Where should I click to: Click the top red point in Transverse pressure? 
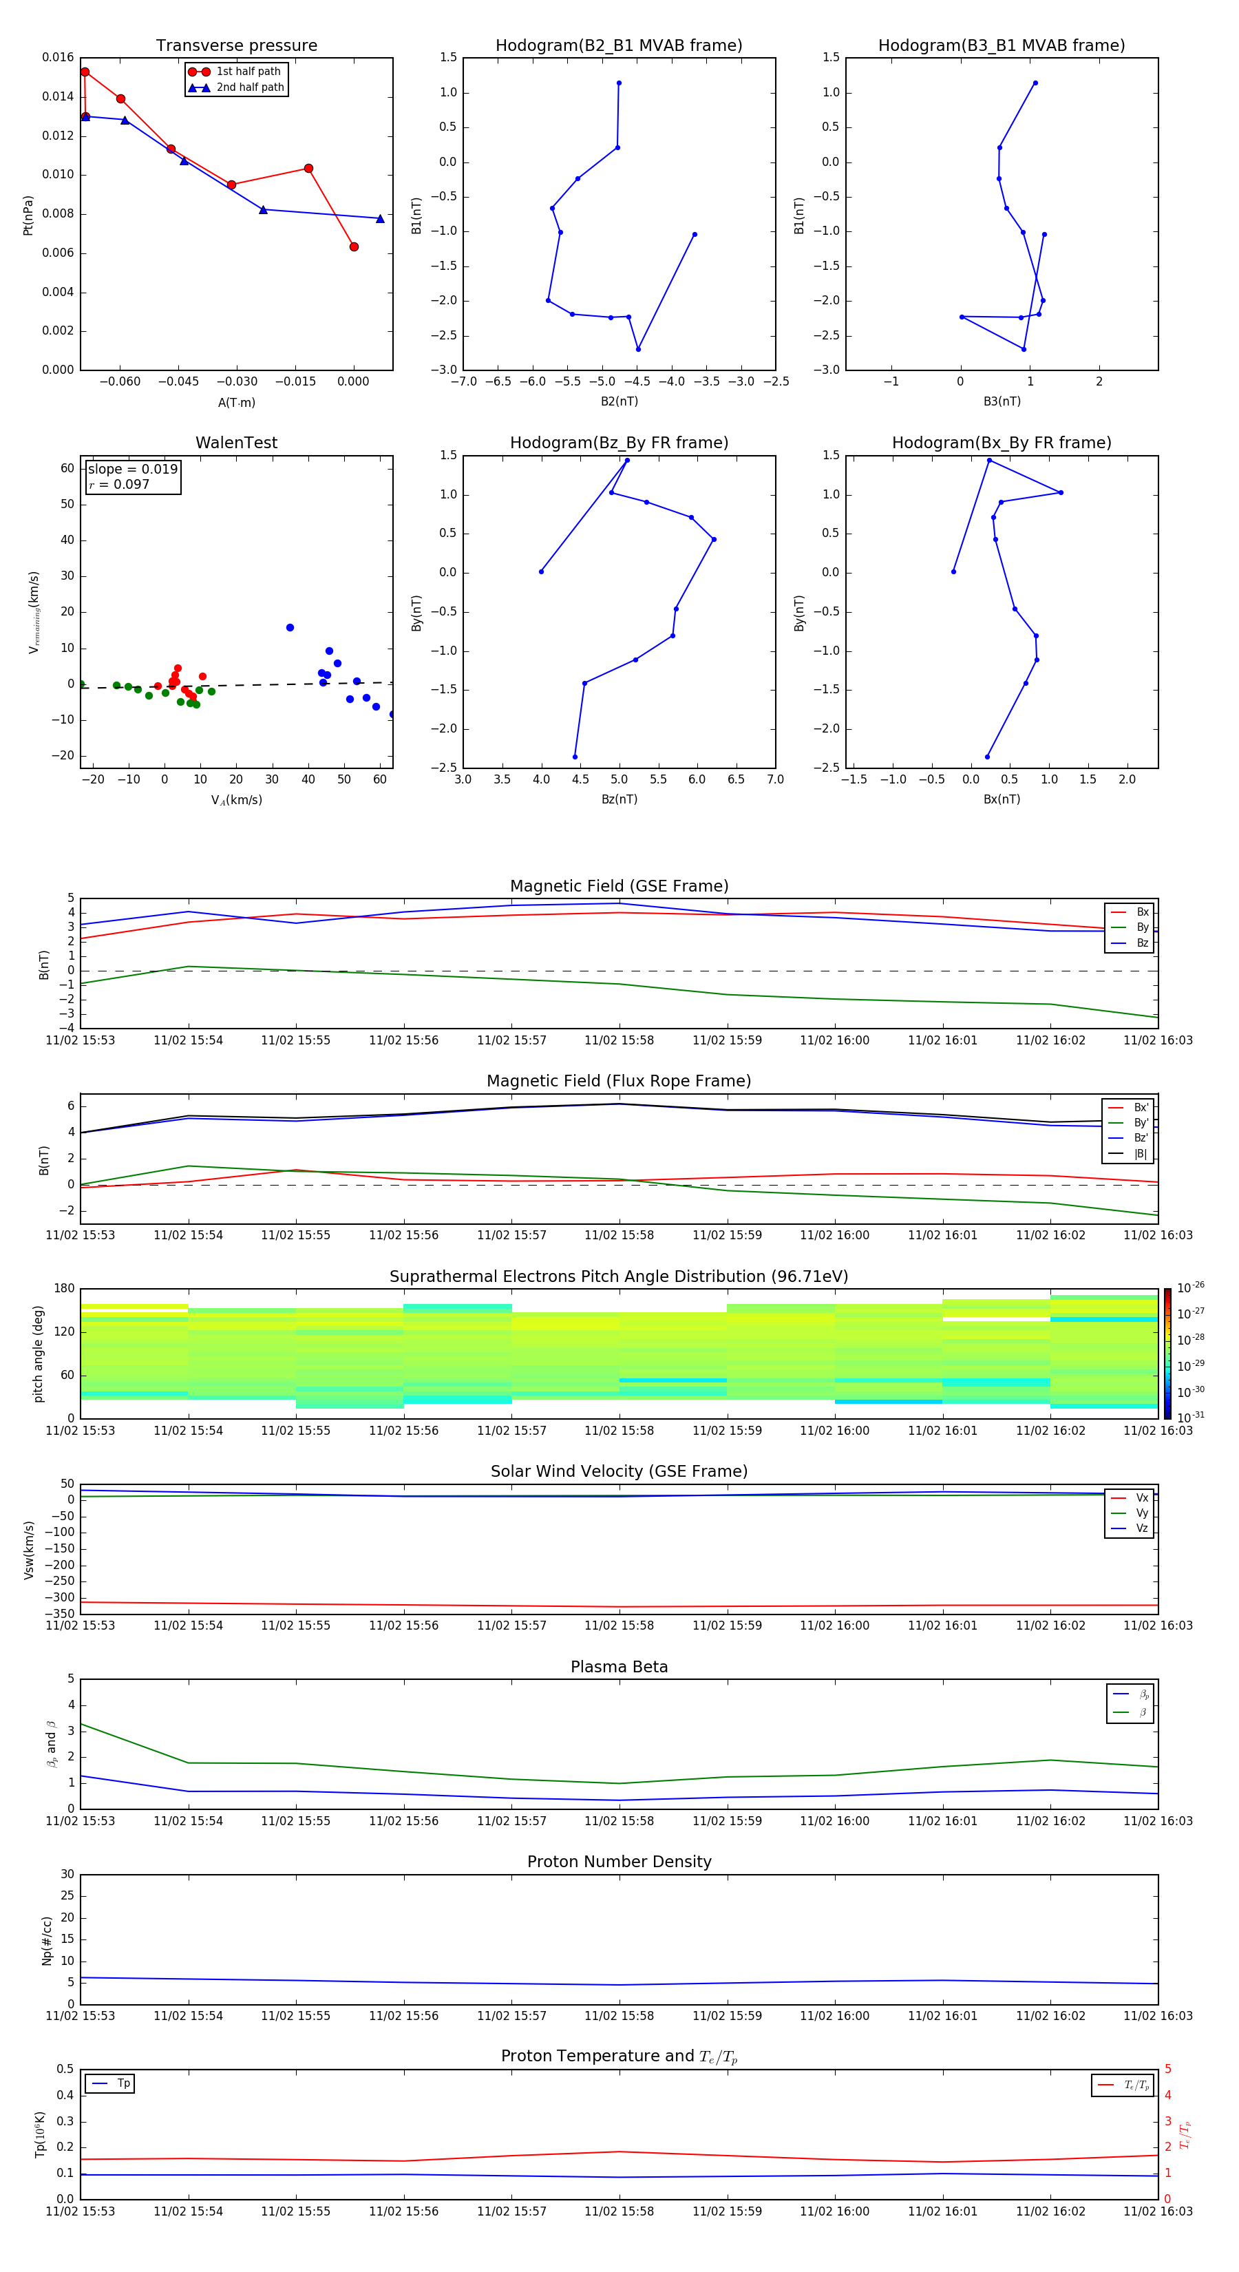85,72
